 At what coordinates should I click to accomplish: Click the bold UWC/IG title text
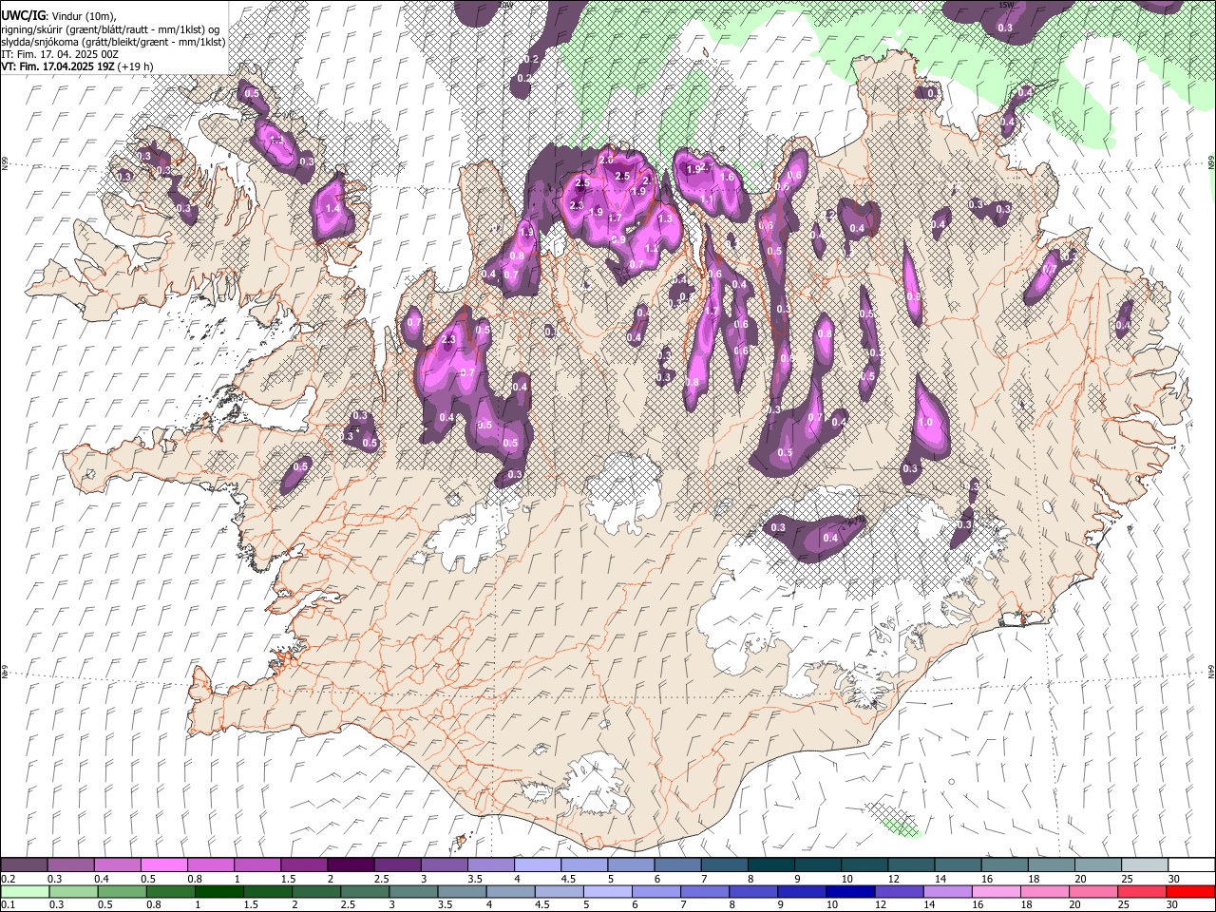[x=24, y=16]
